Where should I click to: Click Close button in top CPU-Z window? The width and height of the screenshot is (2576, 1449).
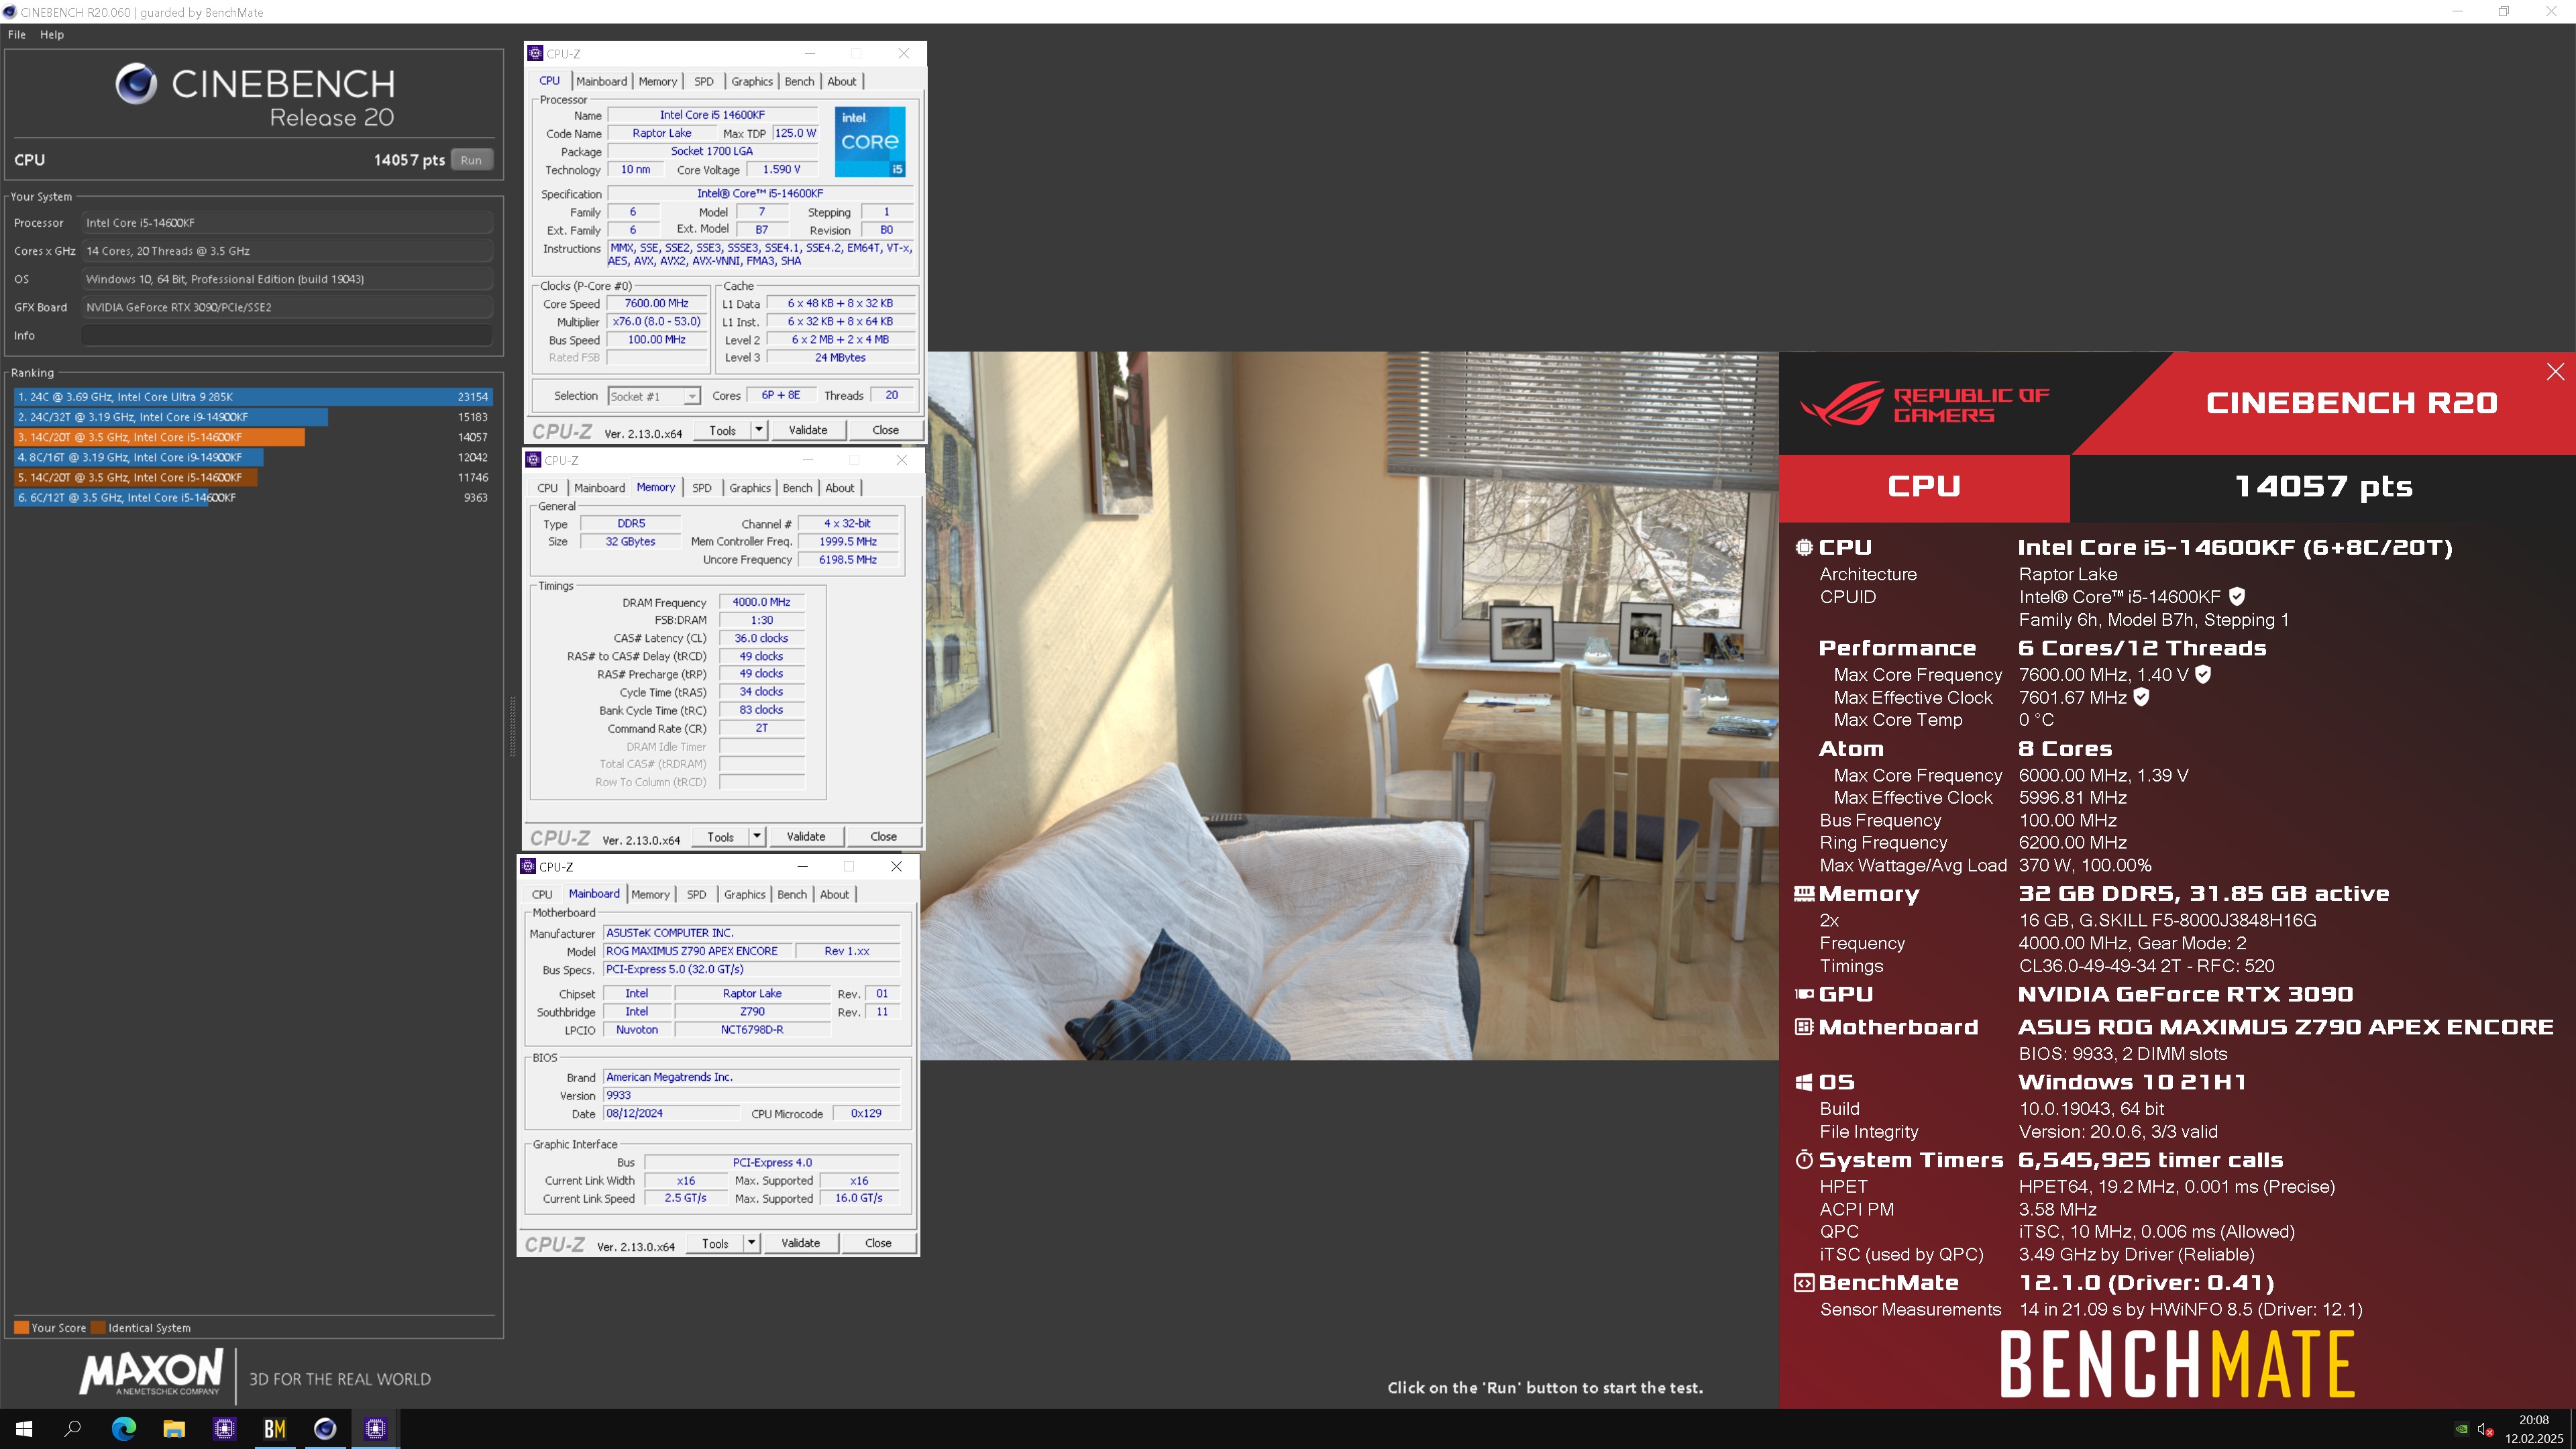coord(885,430)
